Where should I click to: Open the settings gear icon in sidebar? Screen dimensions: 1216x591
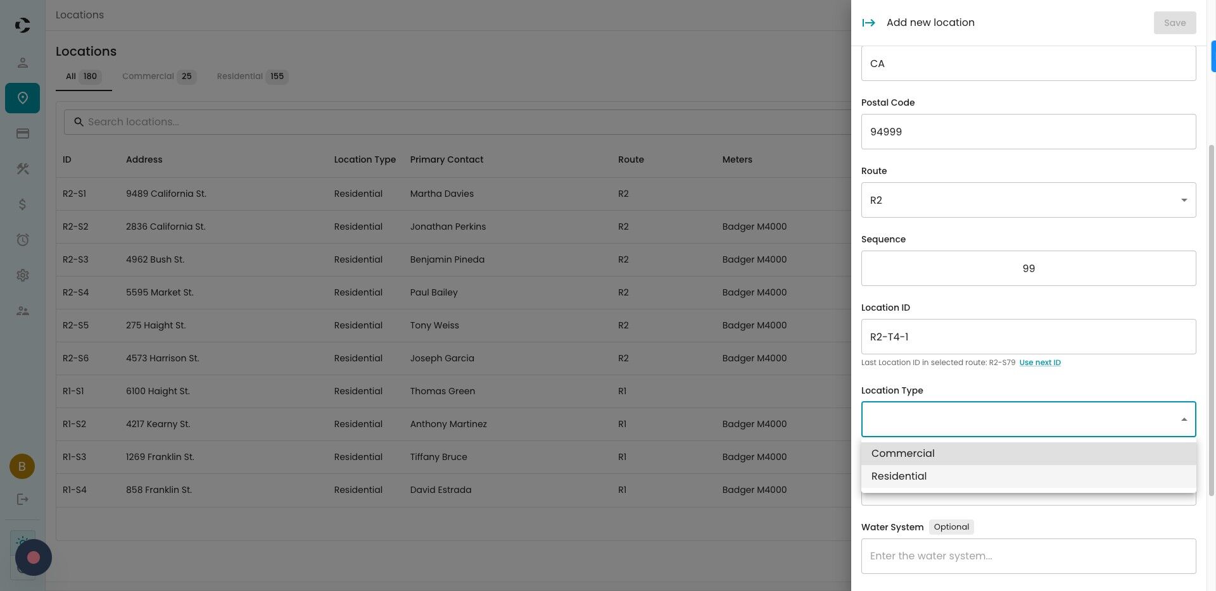[22, 275]
